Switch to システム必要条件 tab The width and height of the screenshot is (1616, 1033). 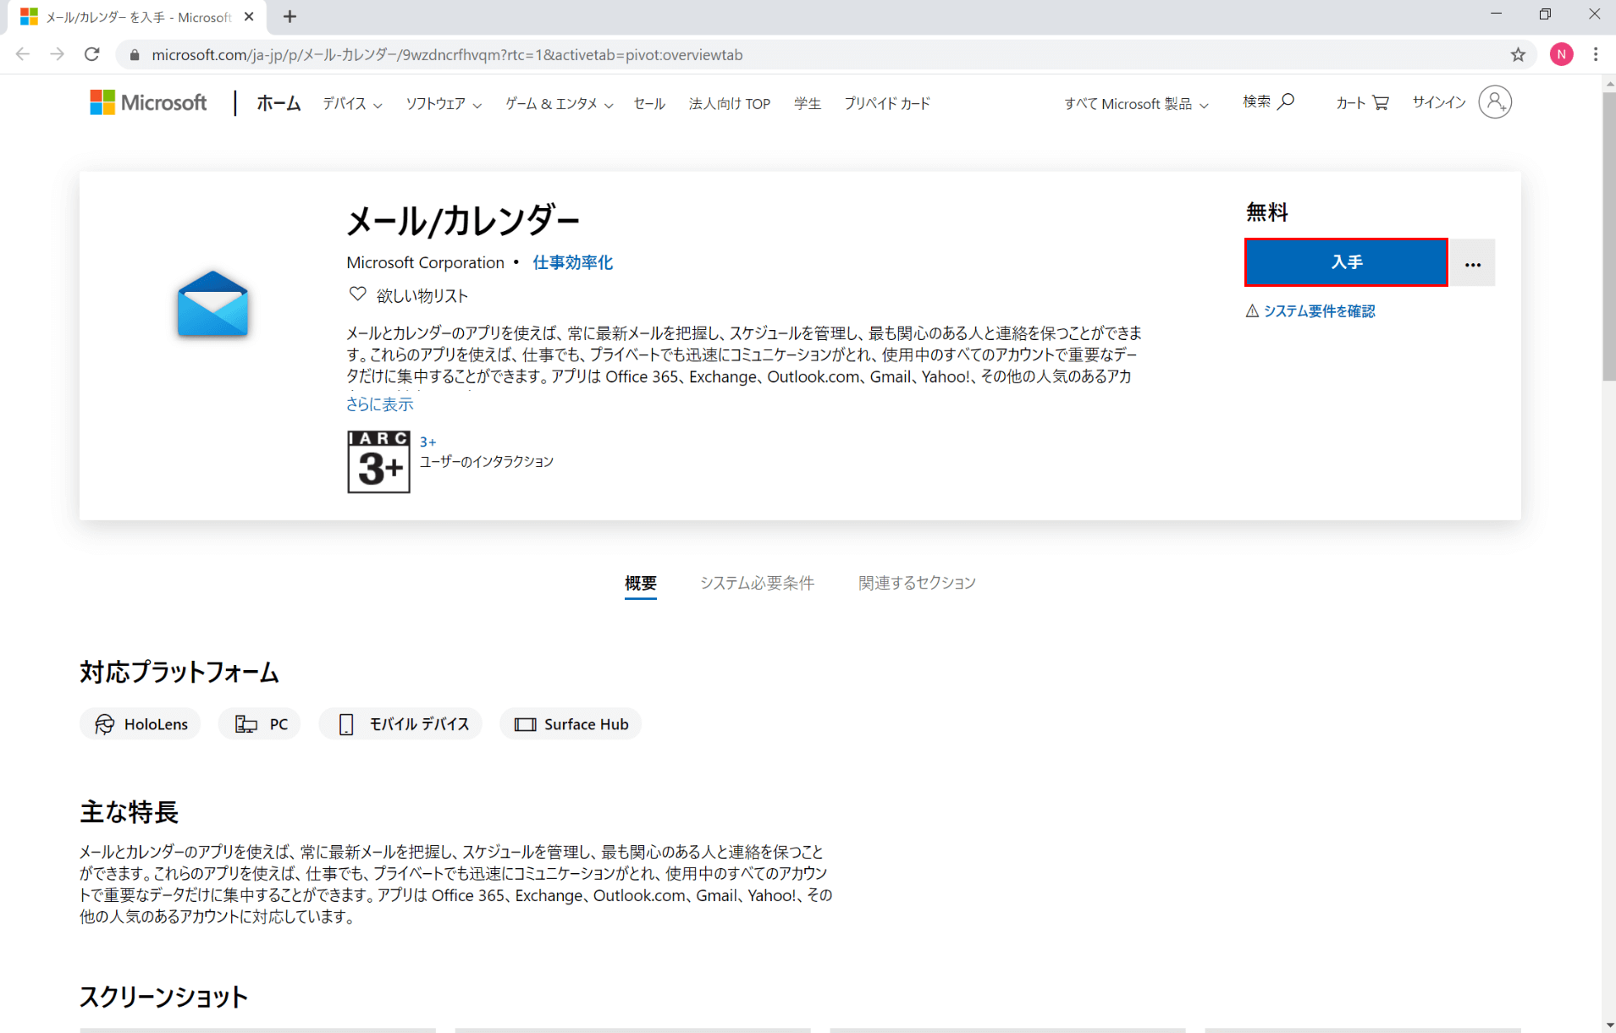[x=757, y=583]
